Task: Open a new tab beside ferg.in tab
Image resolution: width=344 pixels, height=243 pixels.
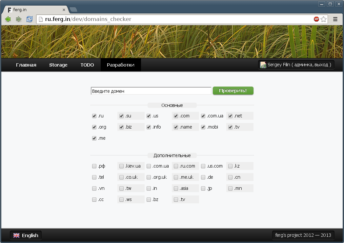Action: click(x=73, y=10)
